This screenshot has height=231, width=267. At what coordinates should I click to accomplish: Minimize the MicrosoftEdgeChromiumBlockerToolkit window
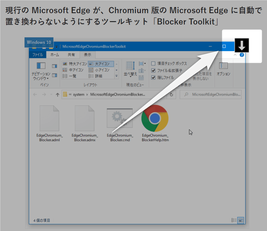pyautogui.click(x=210, y=46)
